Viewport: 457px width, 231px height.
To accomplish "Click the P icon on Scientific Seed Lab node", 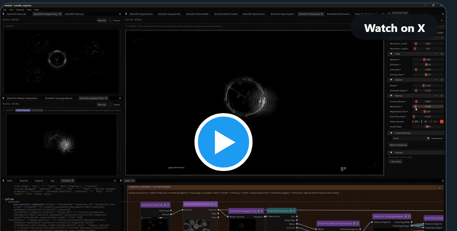I will 168,205.
